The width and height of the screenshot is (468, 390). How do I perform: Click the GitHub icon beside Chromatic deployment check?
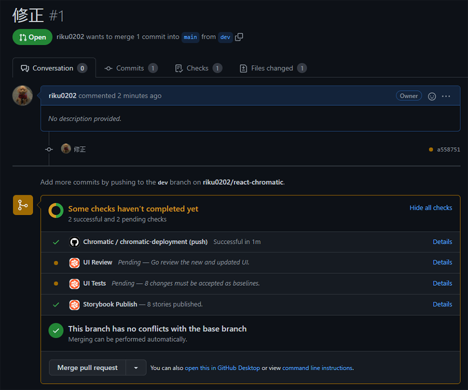[74, 242]
